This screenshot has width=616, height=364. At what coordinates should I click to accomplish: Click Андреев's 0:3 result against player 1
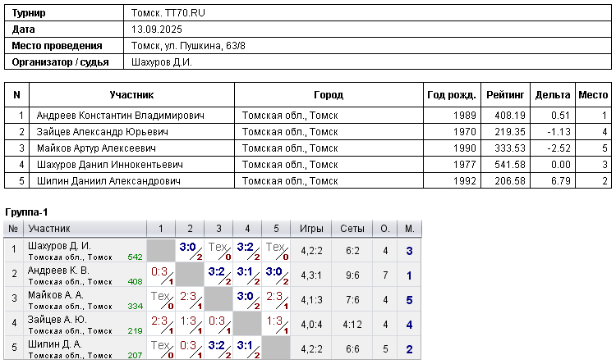pos(159,271)
